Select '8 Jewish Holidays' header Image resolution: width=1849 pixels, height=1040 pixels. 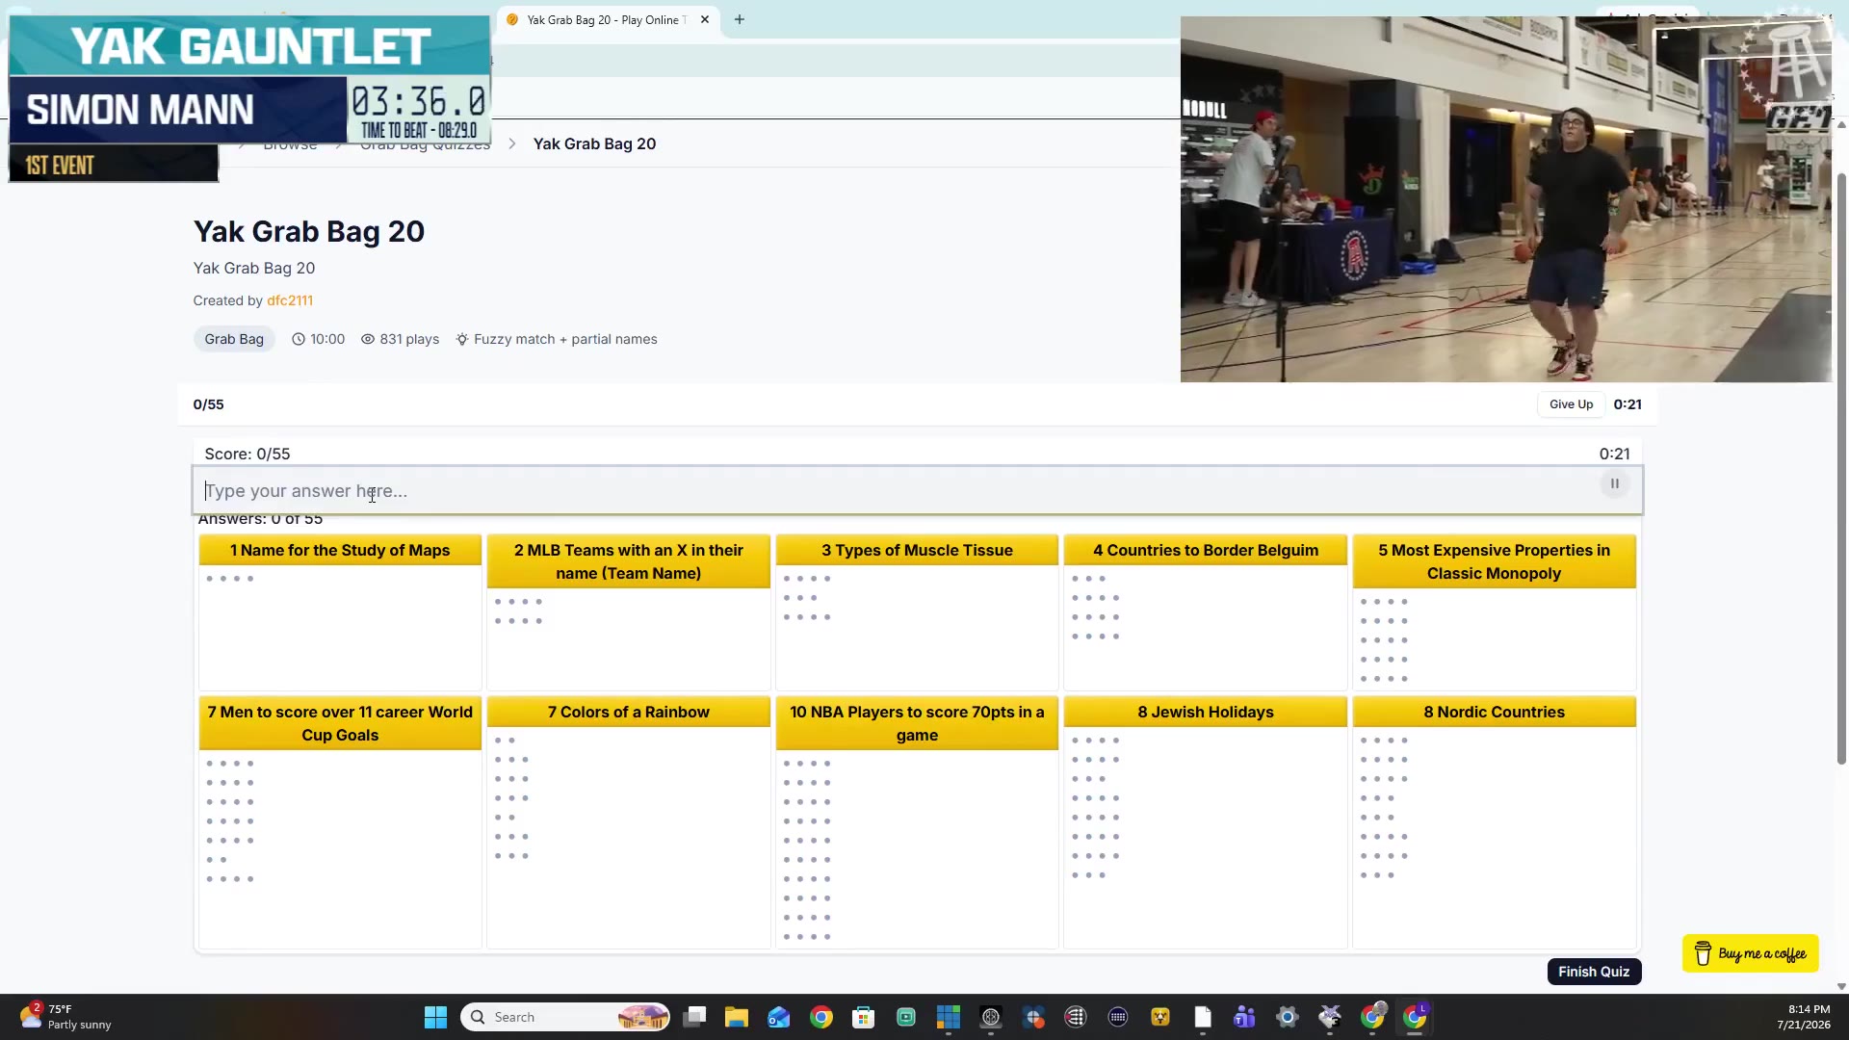[x=1206, y=712]
